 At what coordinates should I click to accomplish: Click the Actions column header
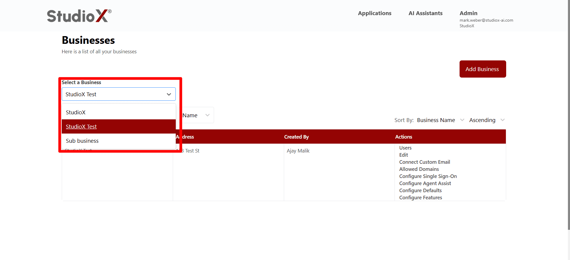click(403, 137)
